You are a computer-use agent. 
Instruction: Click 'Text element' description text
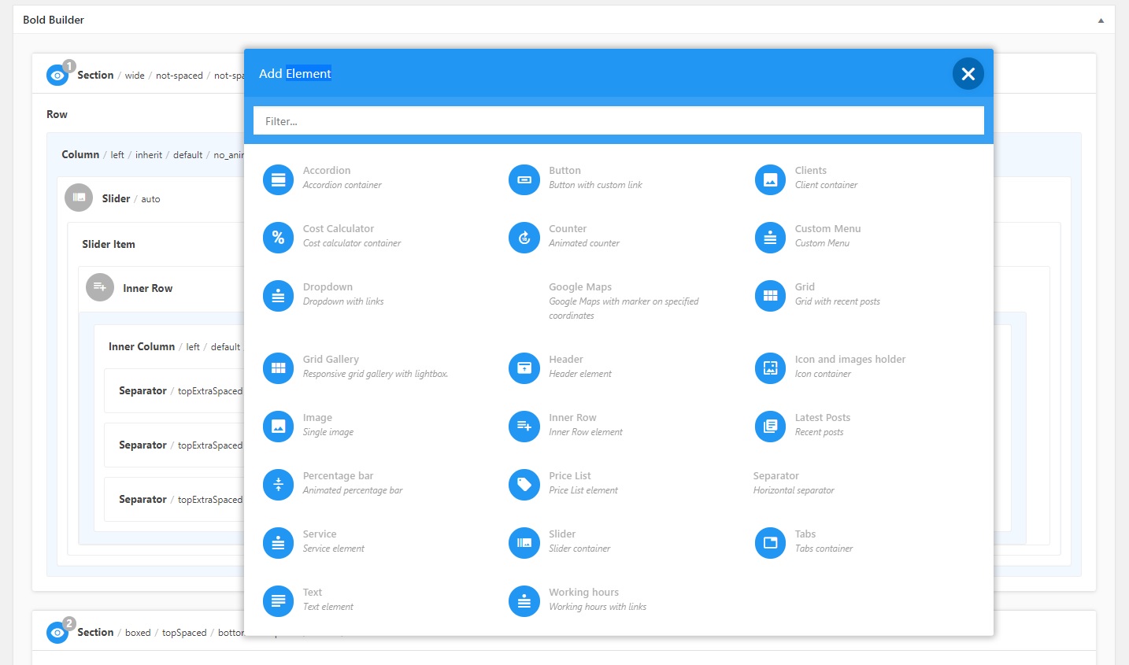click(x=328, y=607)
